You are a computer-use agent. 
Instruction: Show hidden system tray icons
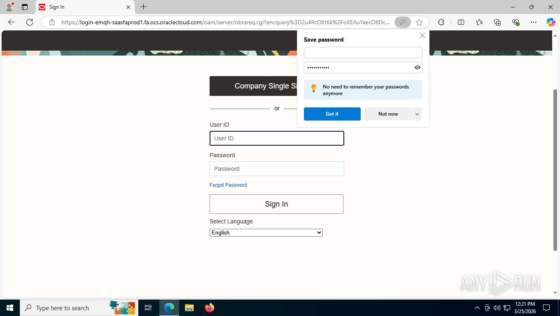point(477,308)
